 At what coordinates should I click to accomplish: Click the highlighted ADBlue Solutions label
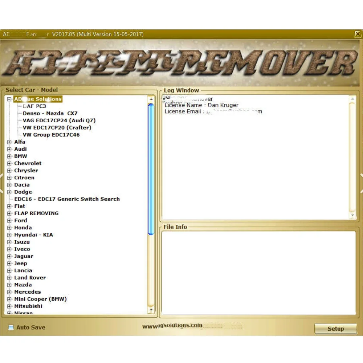38,99
